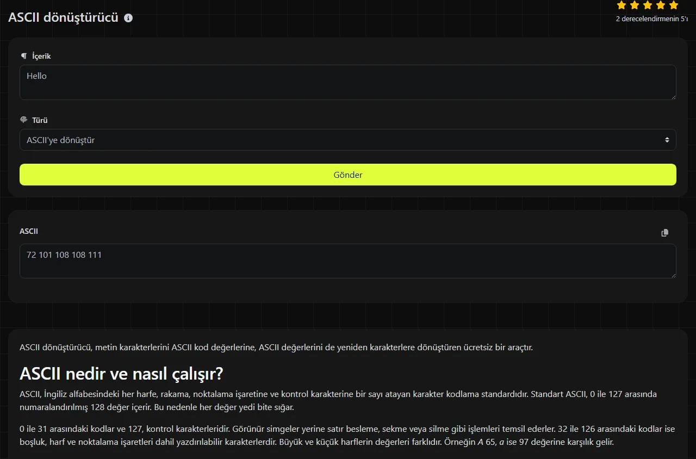Viewport: 696px width, 459px height.
Task: Click the fingerprint icon next to Türü
Action: click(x=23, y=120)
